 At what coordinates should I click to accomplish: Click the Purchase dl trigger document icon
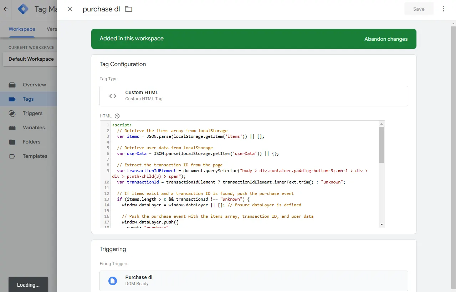(x=113, y=281)
